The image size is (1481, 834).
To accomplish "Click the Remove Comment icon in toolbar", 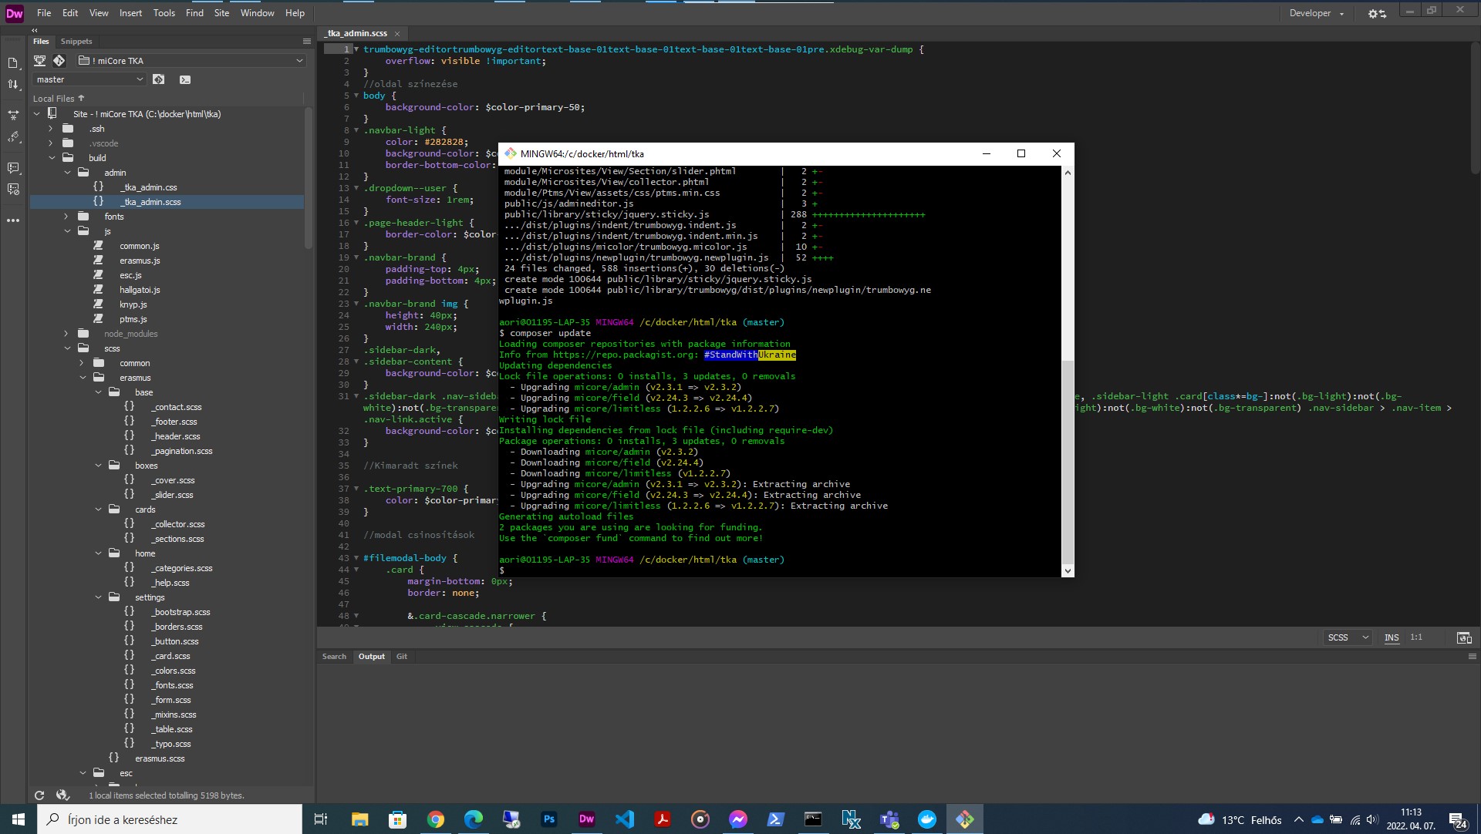I will tap(13, 189).
